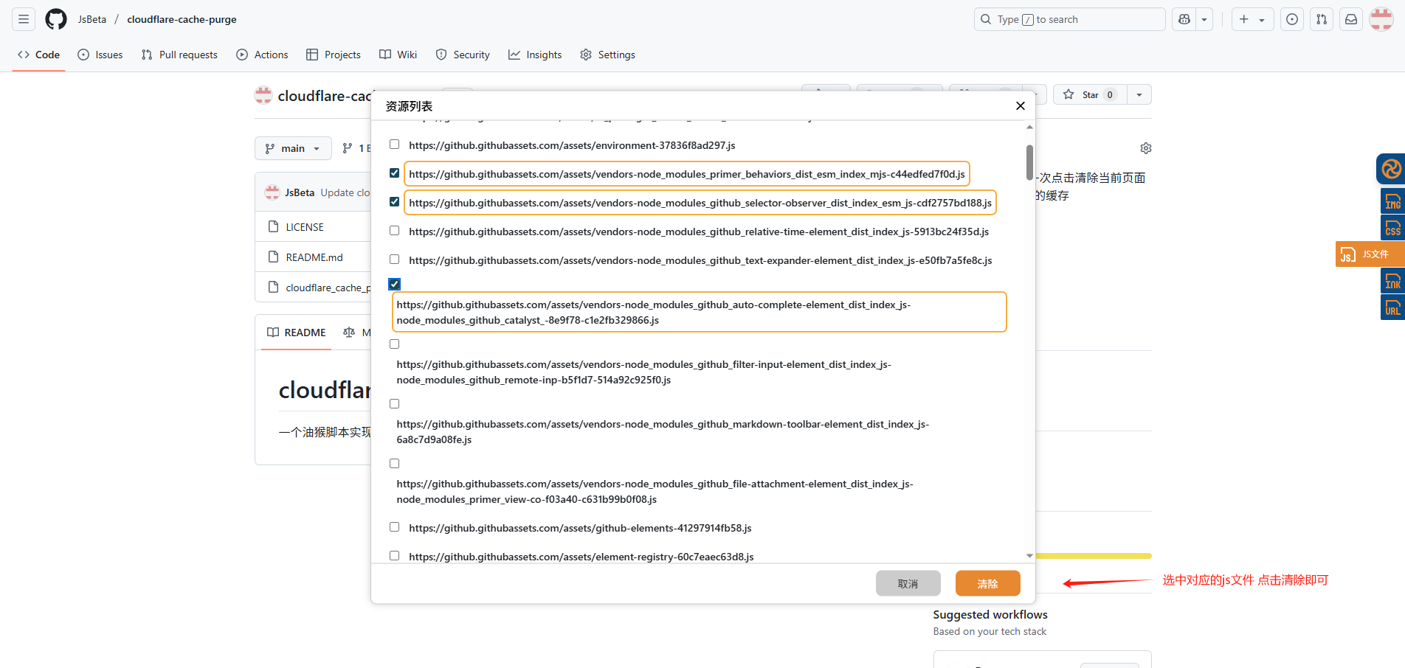Click the URL purge sidebar icon
1405x668 pixels.
click(x=1392, y=307)
